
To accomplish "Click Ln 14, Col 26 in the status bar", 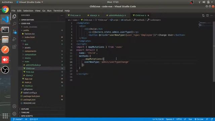I will (x=158, y=119).
